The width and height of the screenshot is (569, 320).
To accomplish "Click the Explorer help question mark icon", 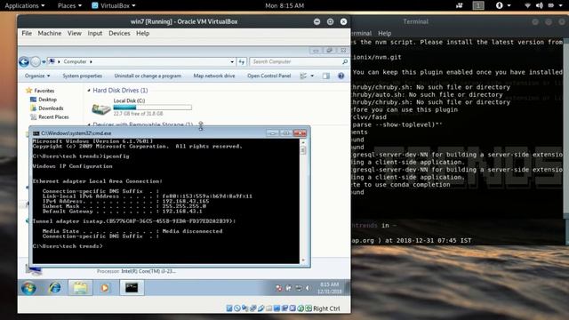I will (341, 76).
